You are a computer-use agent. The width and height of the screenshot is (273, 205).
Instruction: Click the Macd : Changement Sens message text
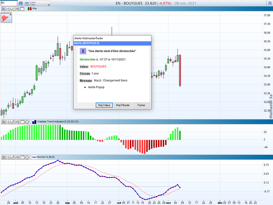(x=110, y=81)
